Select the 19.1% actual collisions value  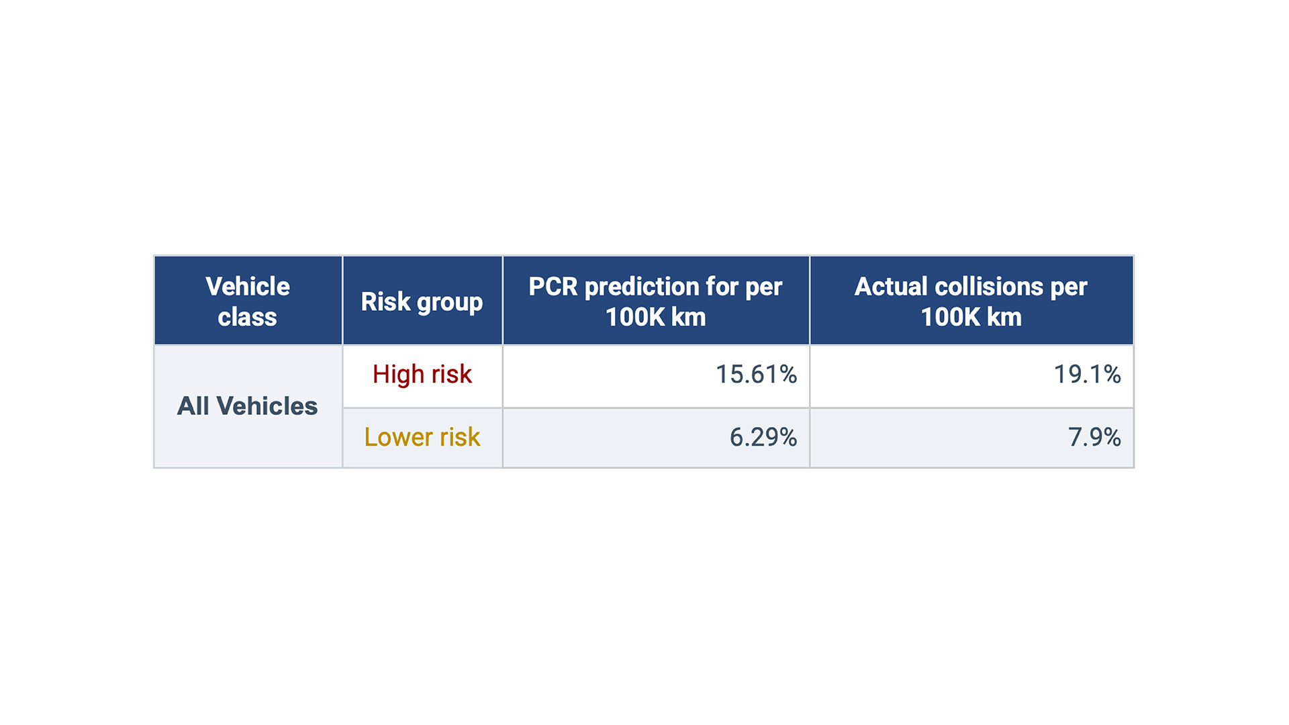click(1087, 375)
